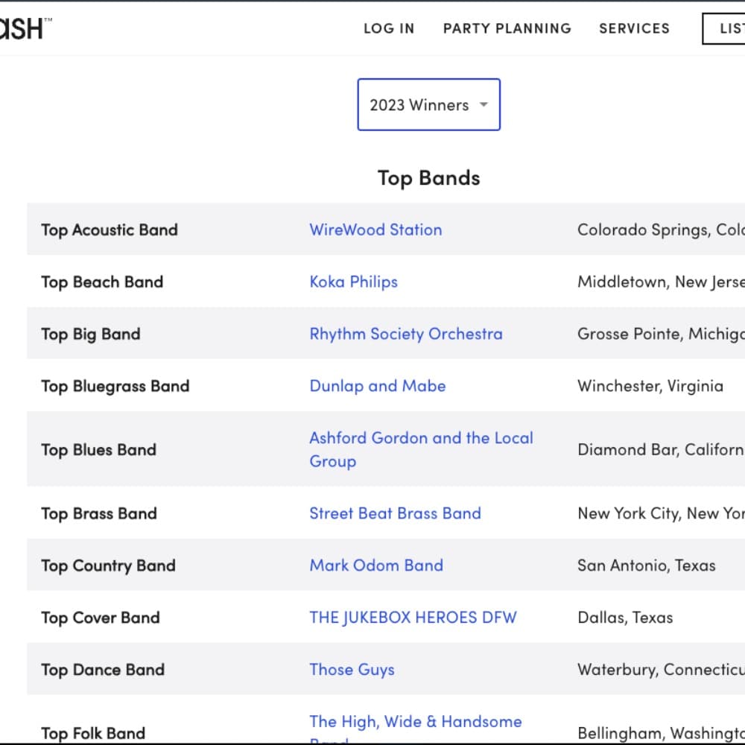Screen dimensions: 745x745
Task: Open the Mark Odom Band link
Action: pyautogui.click(x=375, y=565)
